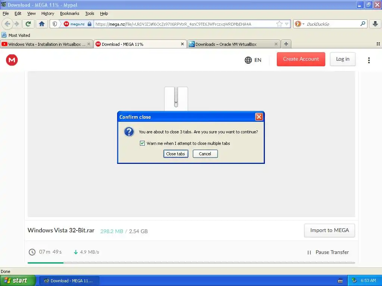Pause the transfer

pos(328,252)
